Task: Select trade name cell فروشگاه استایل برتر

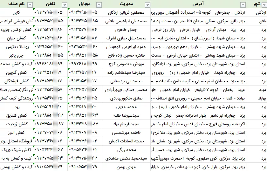Action: pyautogui.click(x=16, y=141)
